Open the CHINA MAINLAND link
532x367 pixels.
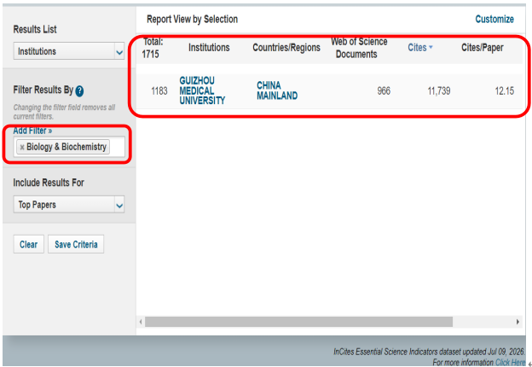[x=277, y=90]
